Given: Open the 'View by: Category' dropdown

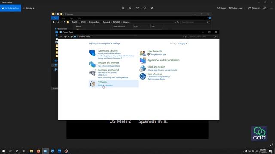Looking at the screenshot, I should coord(183,44).
